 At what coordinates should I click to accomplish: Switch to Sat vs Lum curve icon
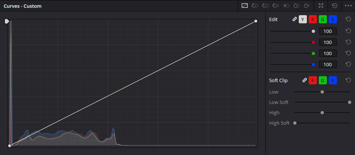click(307, 6)
